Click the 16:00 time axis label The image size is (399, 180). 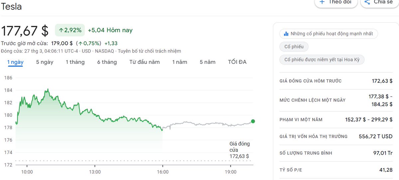[163, 172]
